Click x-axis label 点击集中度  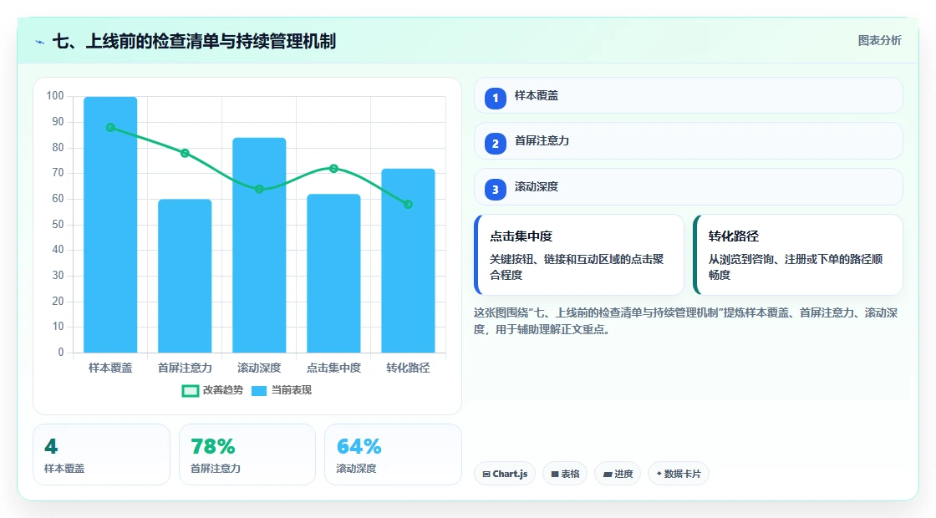click(x=333, y=368)
